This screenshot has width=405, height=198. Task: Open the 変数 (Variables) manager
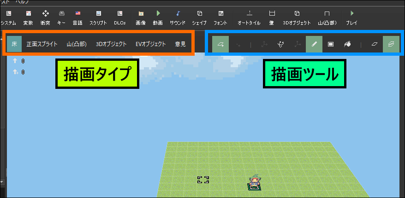click(x=28, y=17)
